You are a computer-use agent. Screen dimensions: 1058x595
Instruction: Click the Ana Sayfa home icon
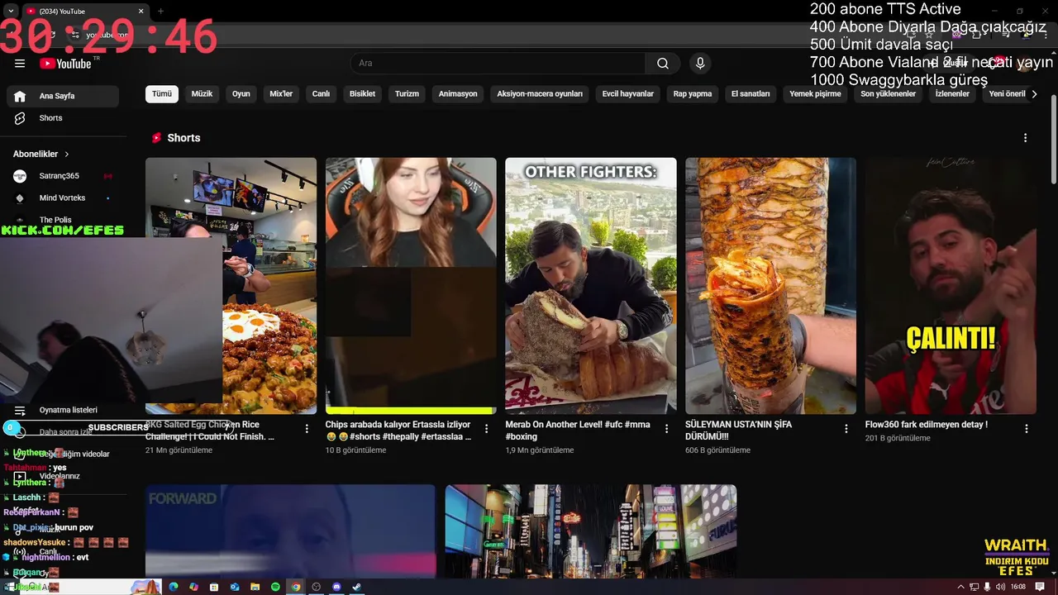point(20,96)
